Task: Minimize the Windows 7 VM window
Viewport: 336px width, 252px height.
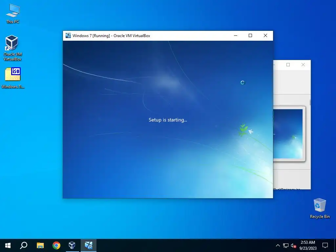Action: pyautogui.click(x=236, y=35)
